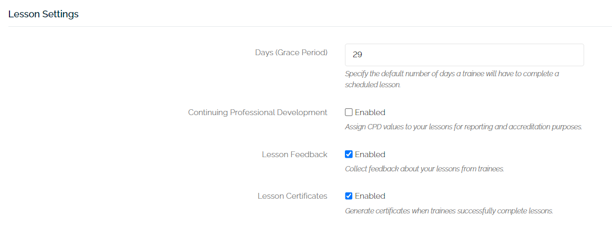Enable the Continuing Professional Development checkbox
The image size is (612, 226).
pos(349,112)
